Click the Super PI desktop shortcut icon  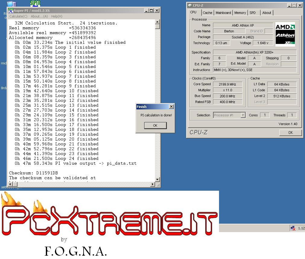click(35, 3)
